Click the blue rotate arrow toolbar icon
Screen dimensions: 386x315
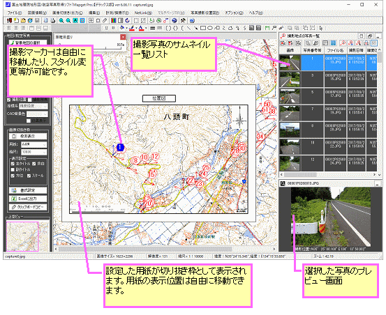127,21
